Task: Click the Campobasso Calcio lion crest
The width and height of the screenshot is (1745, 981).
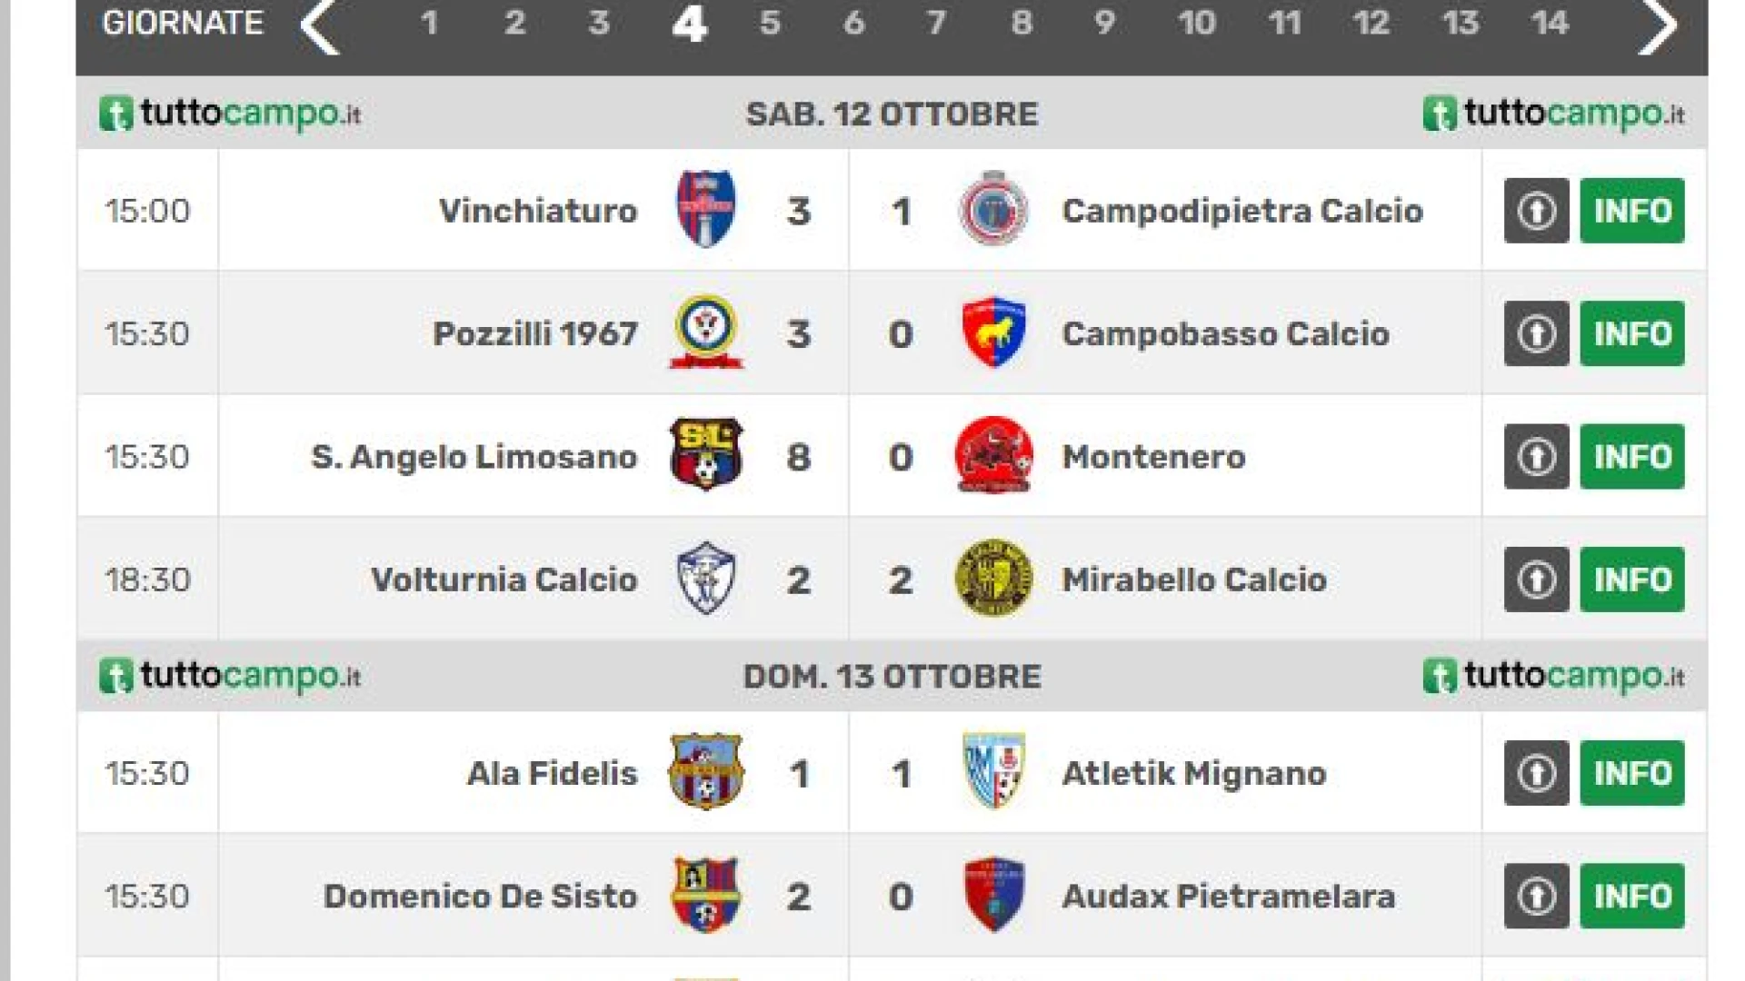Action: (x=993, y=332)
